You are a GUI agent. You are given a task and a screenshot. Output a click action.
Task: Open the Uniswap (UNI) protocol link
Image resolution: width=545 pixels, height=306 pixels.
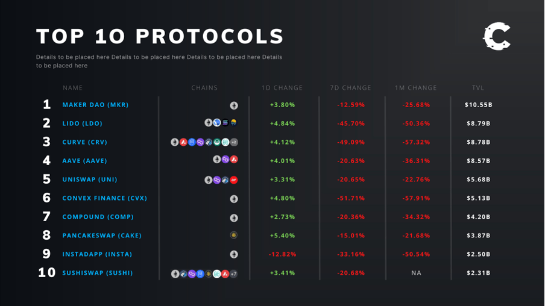(90, 180)
